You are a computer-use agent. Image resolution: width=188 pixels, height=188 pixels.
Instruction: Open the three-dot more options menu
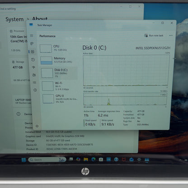pos(171,36)
